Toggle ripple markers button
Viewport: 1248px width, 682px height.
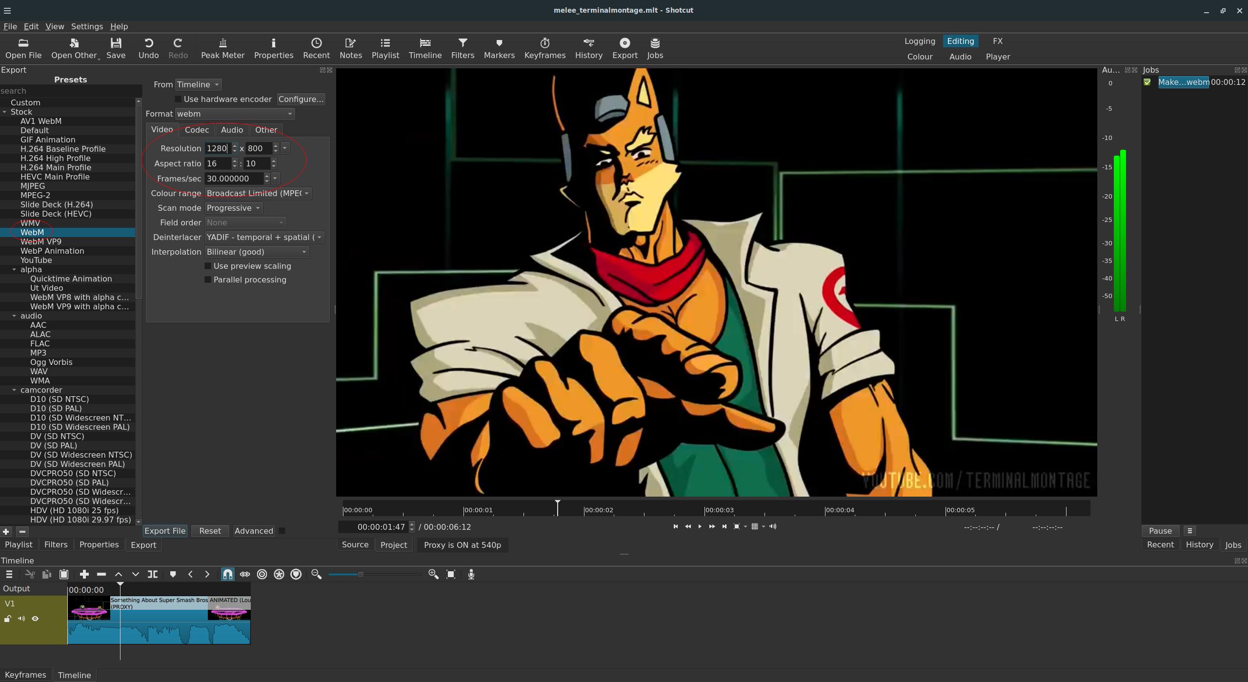click(x=296, y=574)
